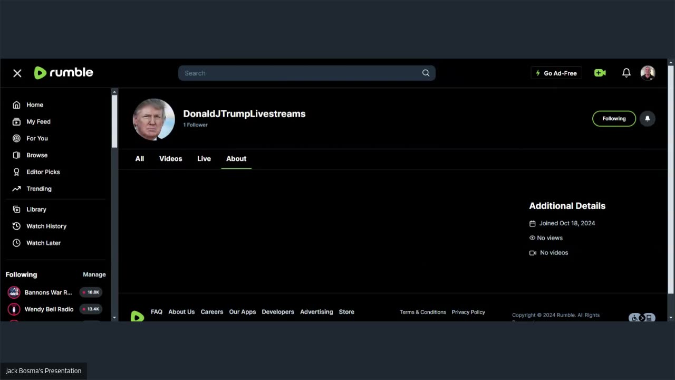This screenshot has height=380, width=675.
Task: Click Wendy Bell Radio channel avatar
Action: (14, 309)
